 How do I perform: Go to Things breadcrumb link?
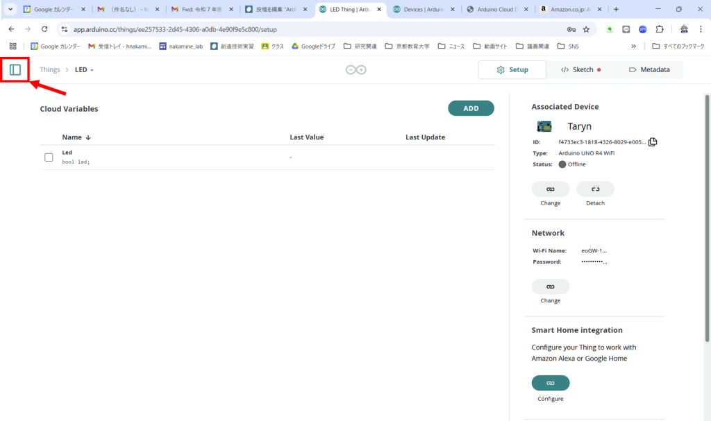(x=50, y=70)
